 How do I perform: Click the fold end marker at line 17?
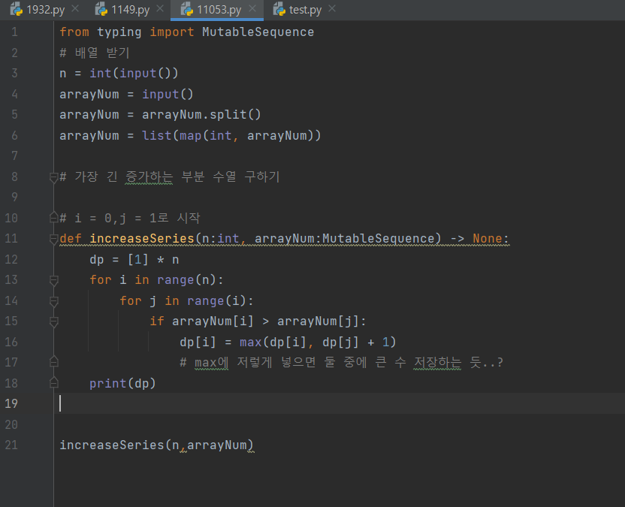(x=54, y=362)
